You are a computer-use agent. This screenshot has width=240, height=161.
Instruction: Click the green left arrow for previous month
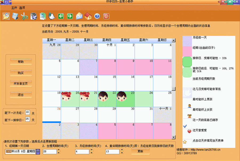(61, 16)
